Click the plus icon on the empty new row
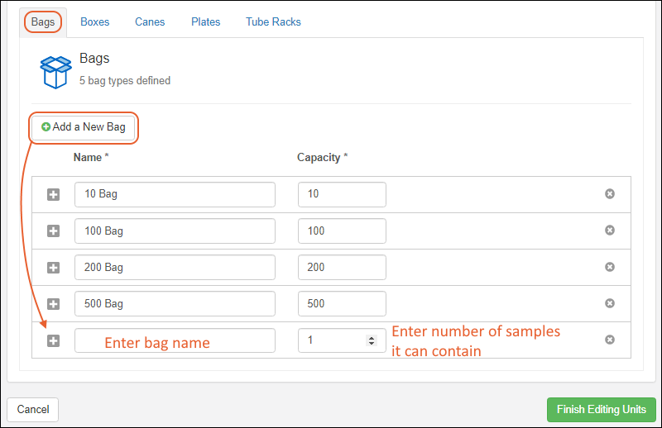The width and height of the screenshot is (662, 428). click(53, 340)
